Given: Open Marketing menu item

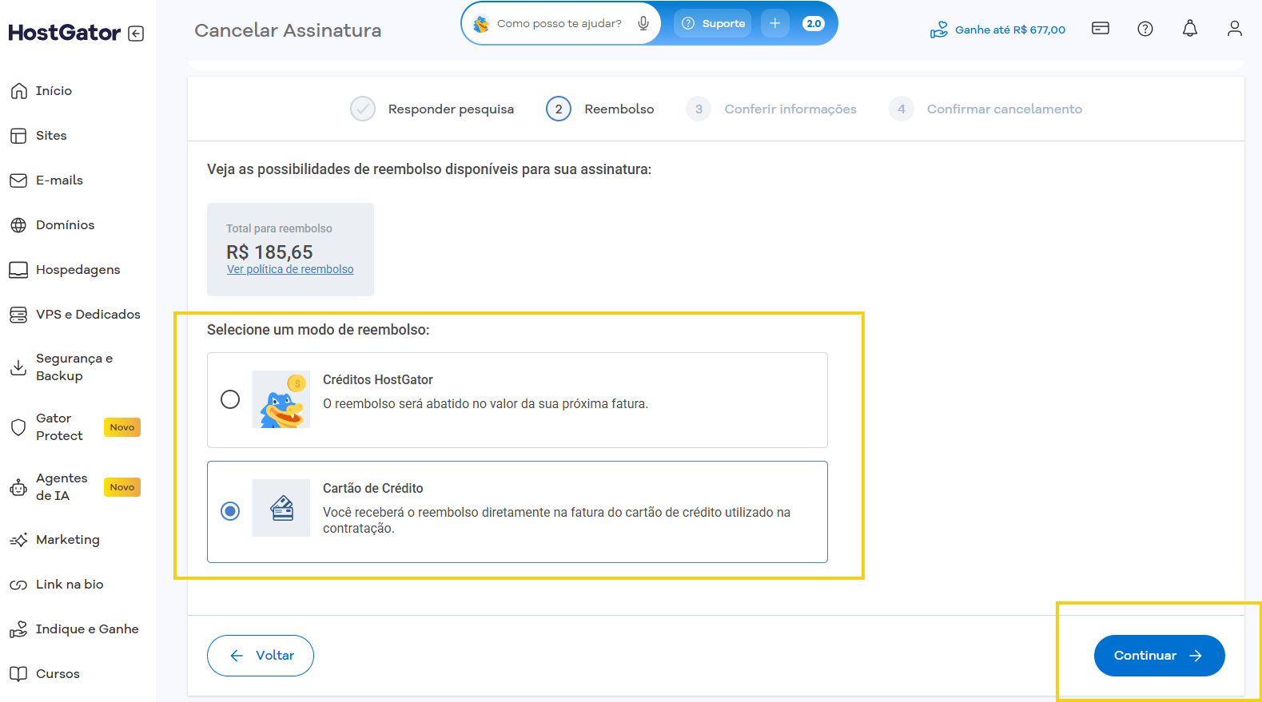Looking at the screenshot, I should point(68,540).
